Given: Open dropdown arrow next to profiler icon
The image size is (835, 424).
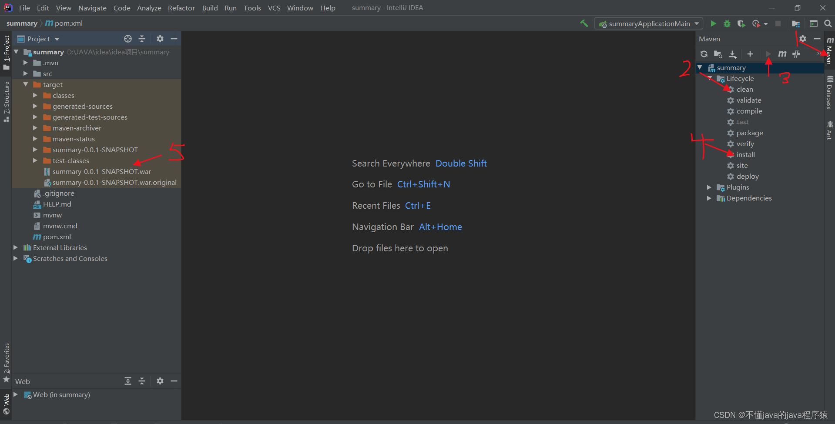Looking at the screenshot, I should tap(766, 24).
